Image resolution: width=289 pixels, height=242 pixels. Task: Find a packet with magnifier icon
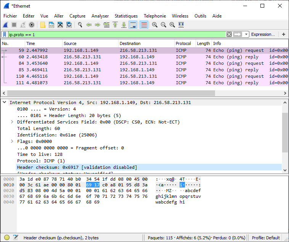(80, 25)
